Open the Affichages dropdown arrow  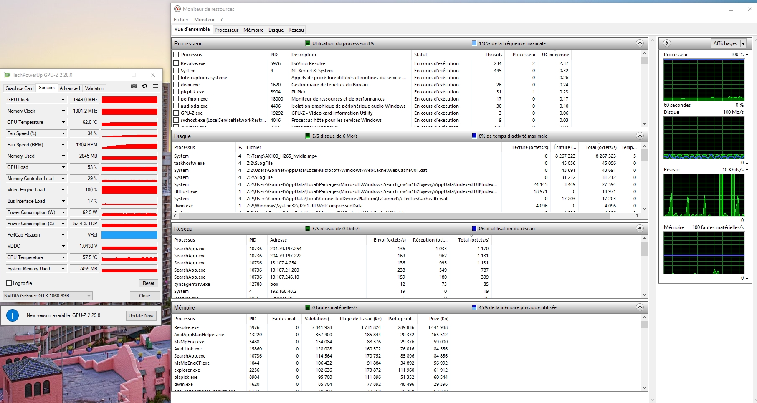click(x=743, y=43)
